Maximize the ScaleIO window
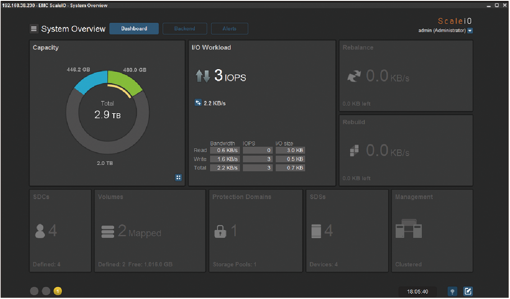 pos(497,5)
